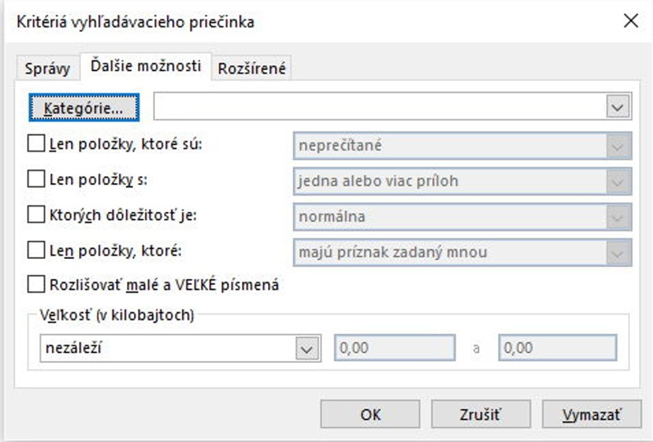653x442 pixels.
Task: Enable 'Len položky, ktoré sú' checkbox
Action: tap(36, 144)
